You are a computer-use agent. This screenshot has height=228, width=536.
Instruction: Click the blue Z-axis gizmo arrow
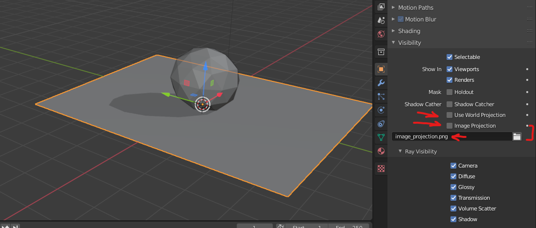click(205, 66)
